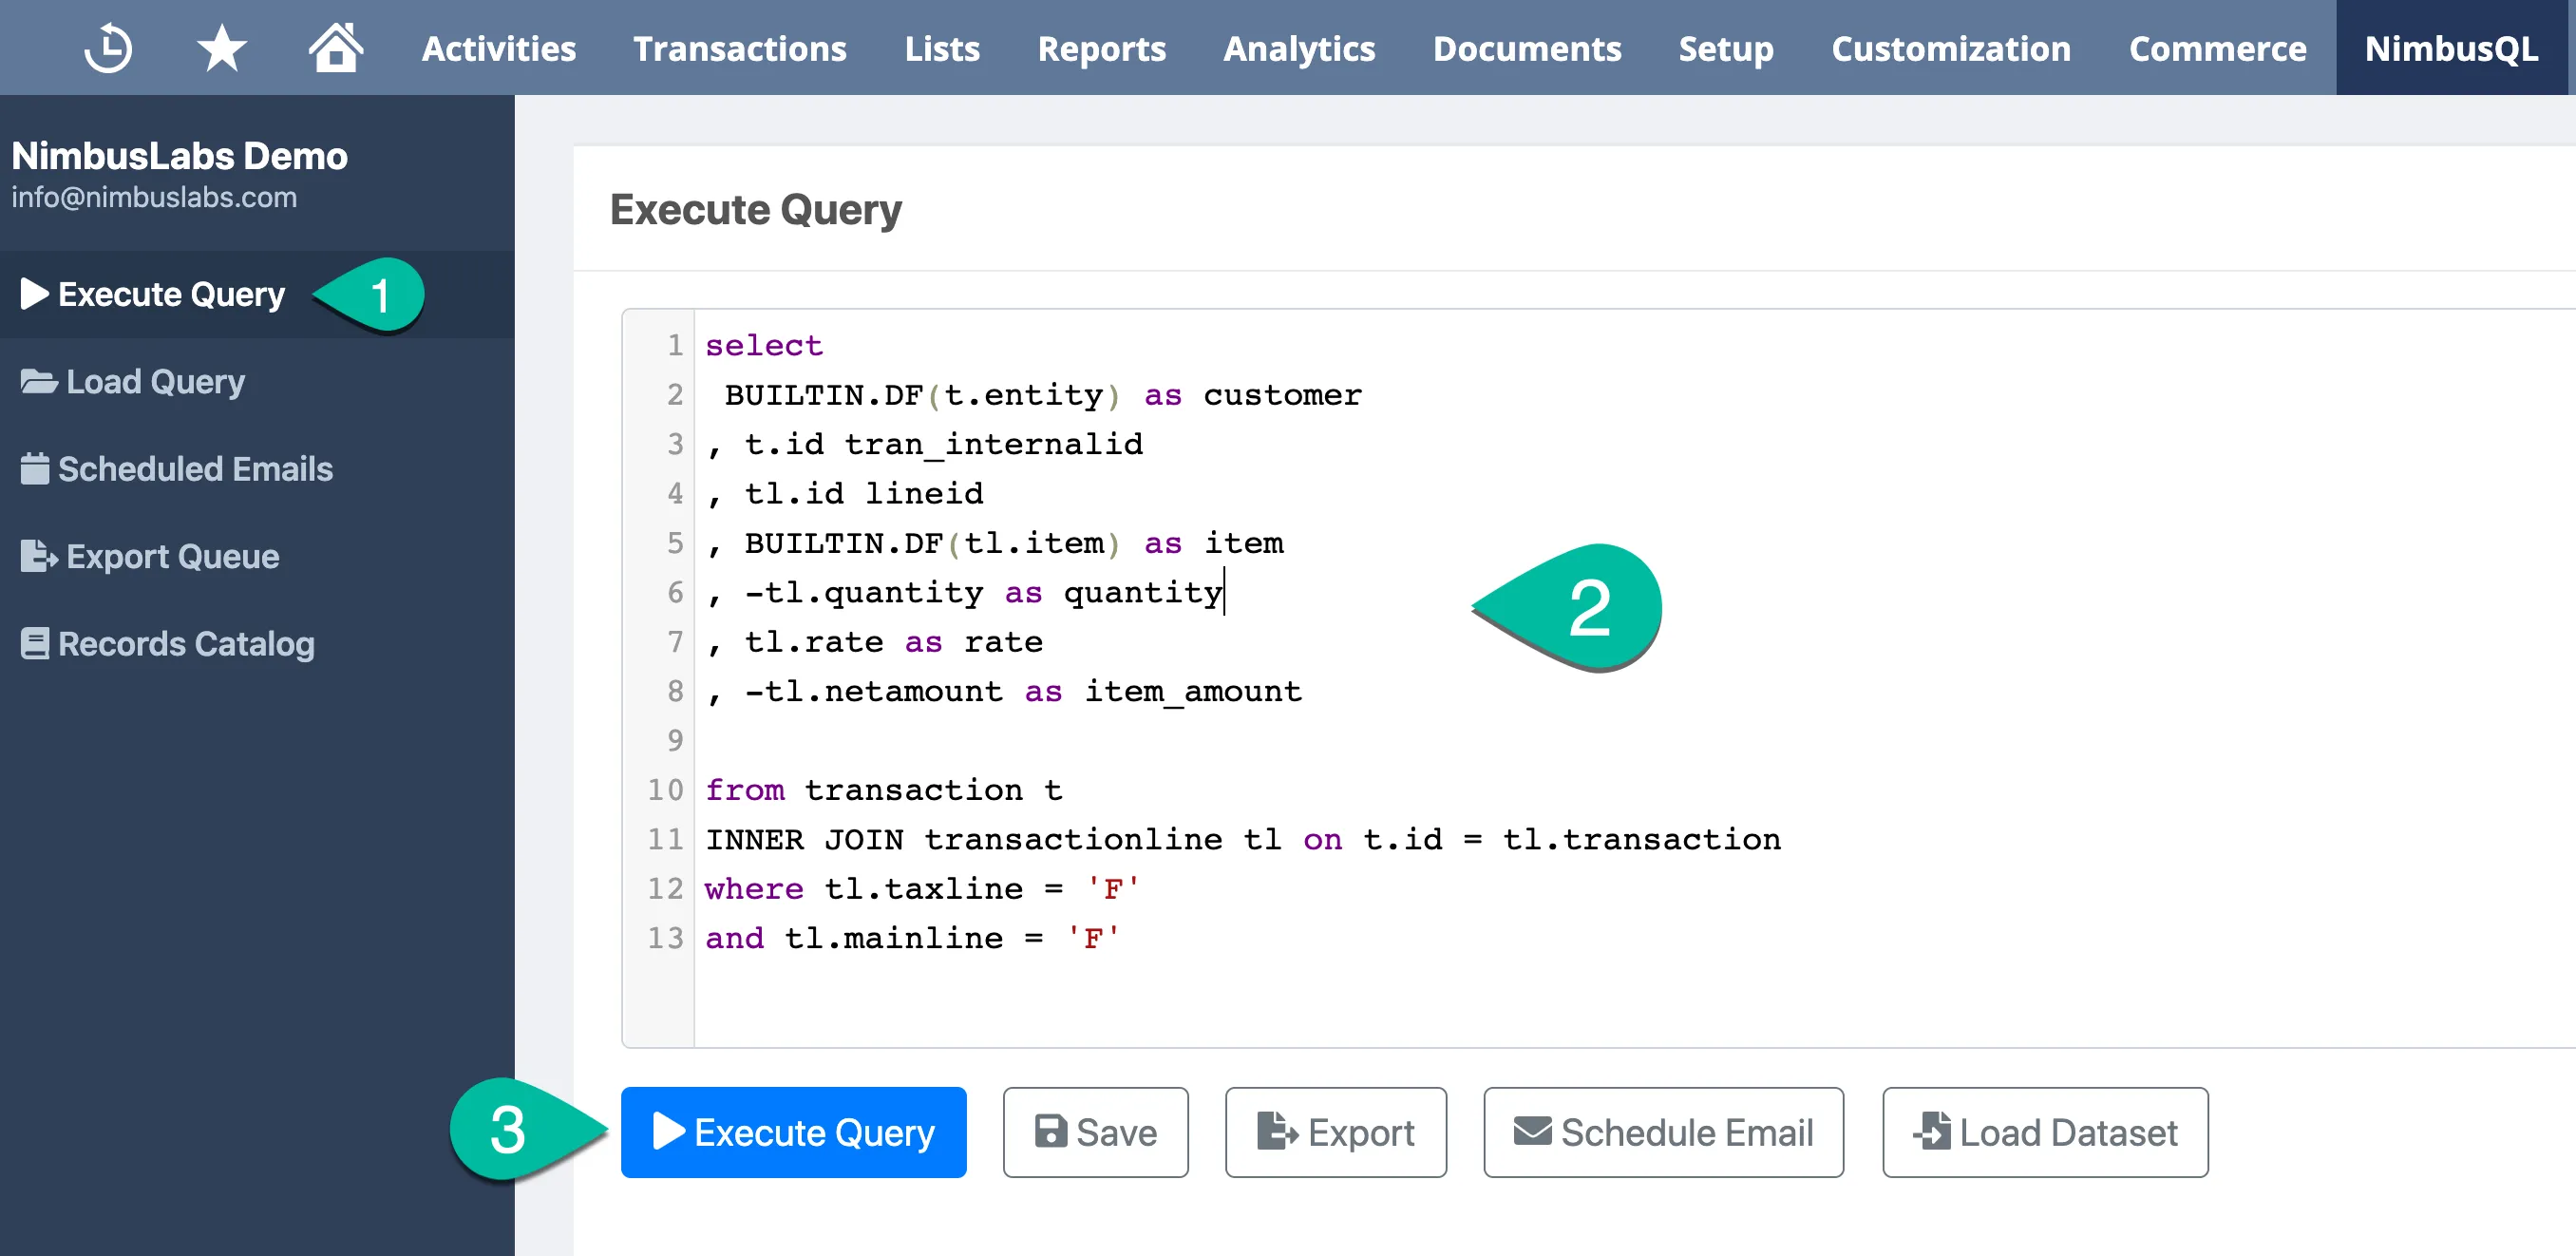Screen dimensions: 2576x1256
Task: Open the Activities menu
Action: (x=498, y=48)
